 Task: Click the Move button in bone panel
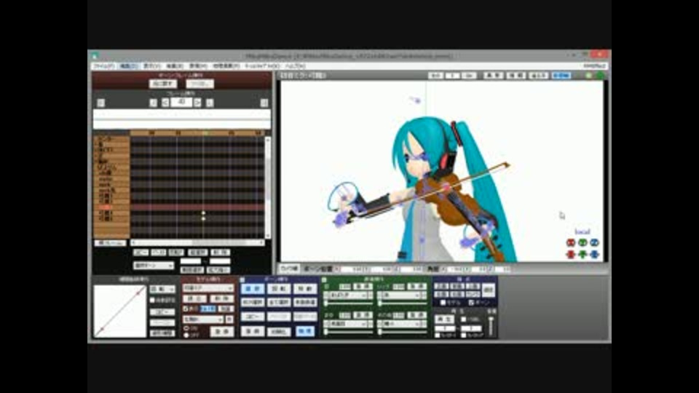[x=305, y=289]
